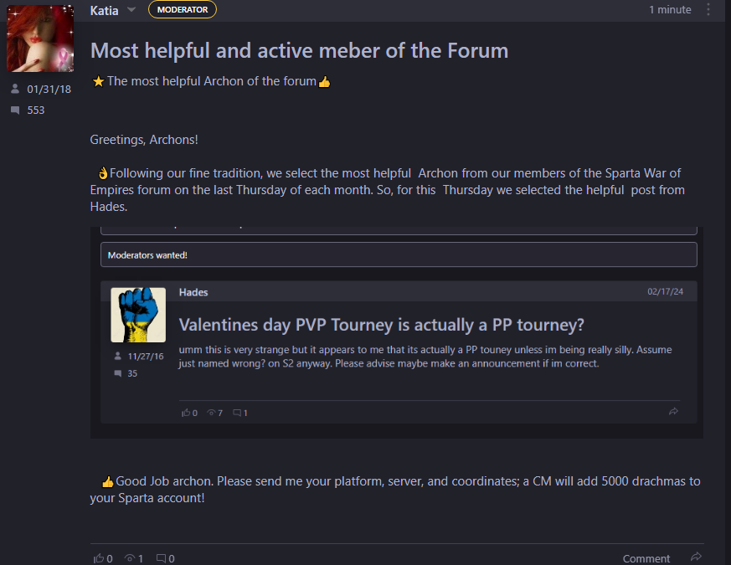Open the Moderators wanted! thread

[x=399, y=254]
